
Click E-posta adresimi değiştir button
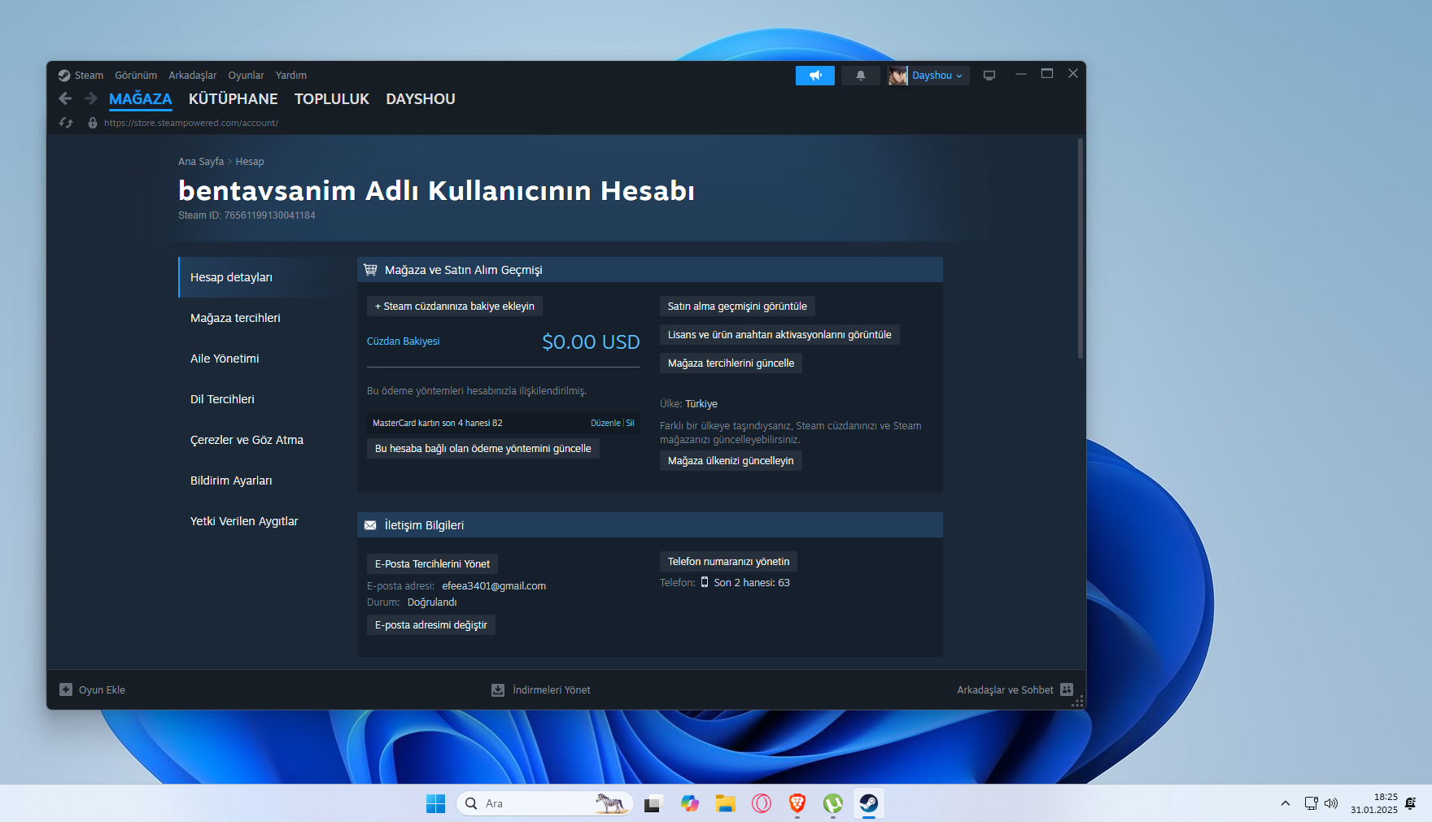click(431, 625)
